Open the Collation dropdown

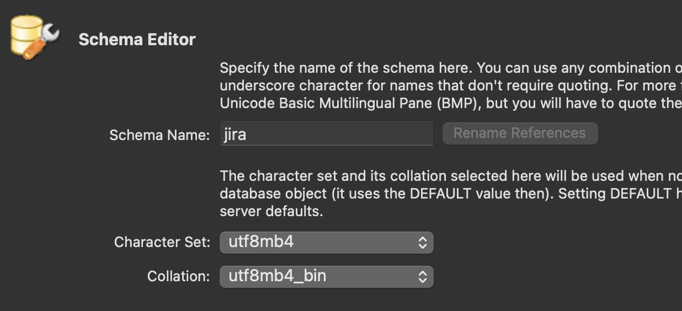click(326, 277)
